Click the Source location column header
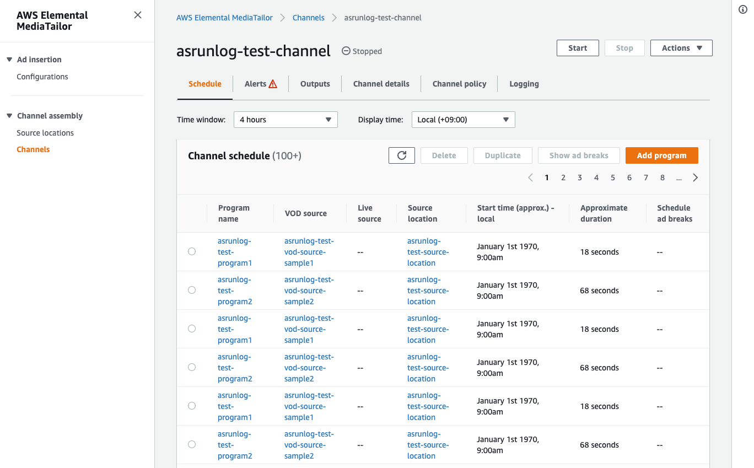Viewport: 754px width, 468px height. point(423,213)
